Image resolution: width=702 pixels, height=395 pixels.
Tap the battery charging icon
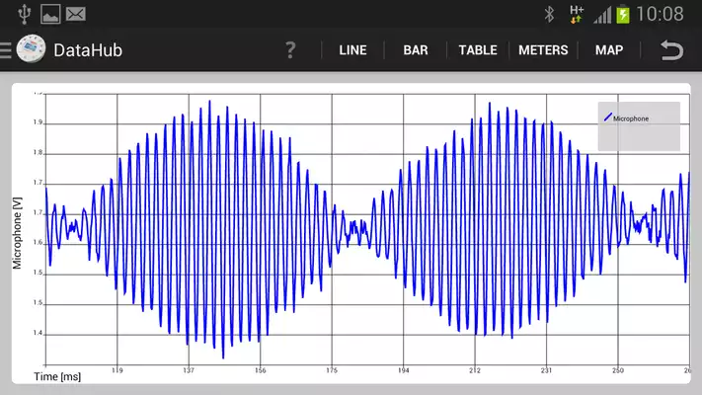[x=623, y=14]
